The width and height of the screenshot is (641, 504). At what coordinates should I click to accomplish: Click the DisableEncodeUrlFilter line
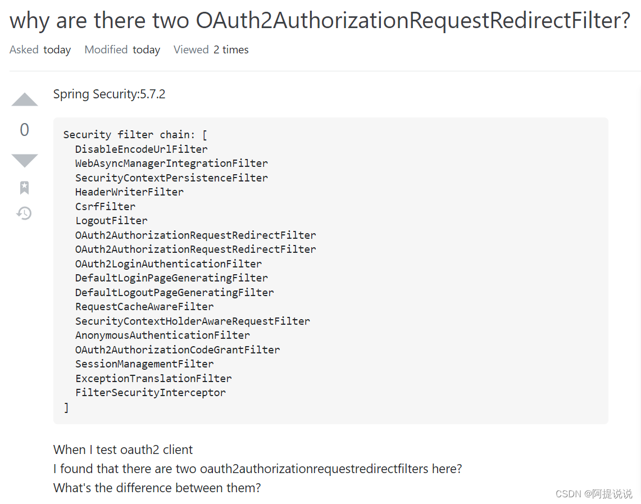[x=141, y=149]
